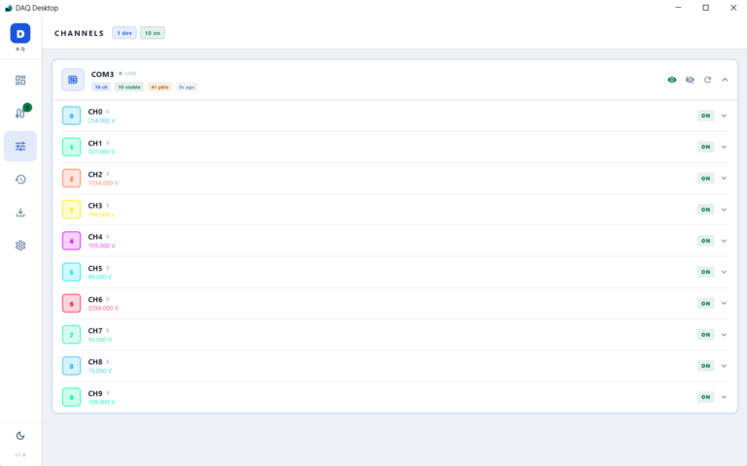Expand CH7 row chevron
Image resolution: width=747 pixels, height=466 pixels.
coord(724,335)
